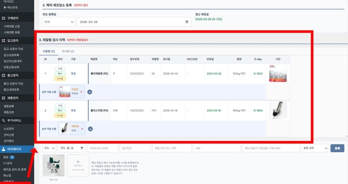This screenshot has height=184, width=348.
Task: Select the 사용중 (2) tab
Action: tap(48, 51)
